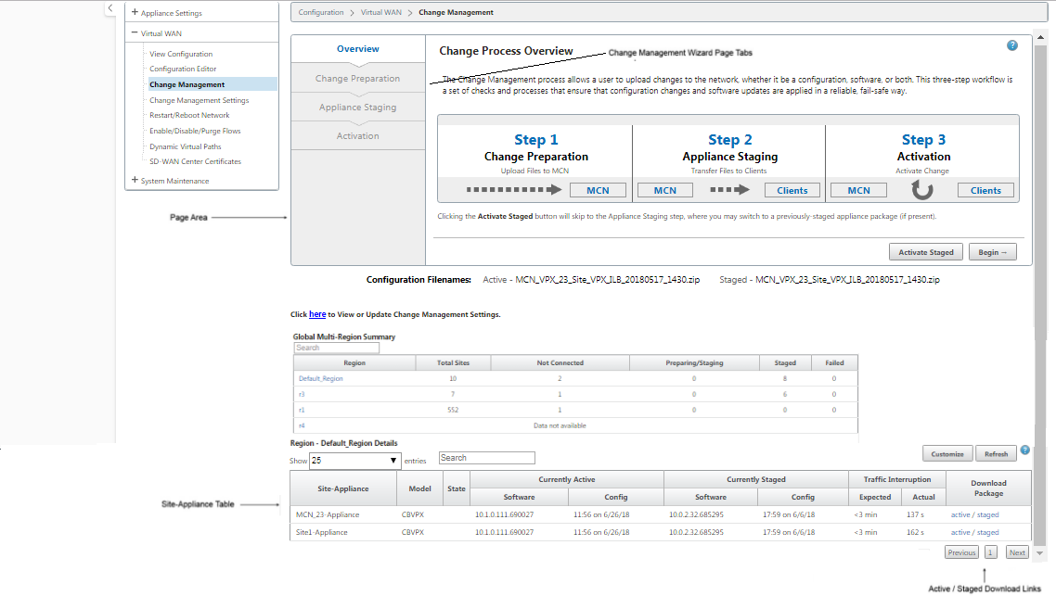Click the Activate Staged button
This screenshot has width=1056, height=596.
[926, 252]
